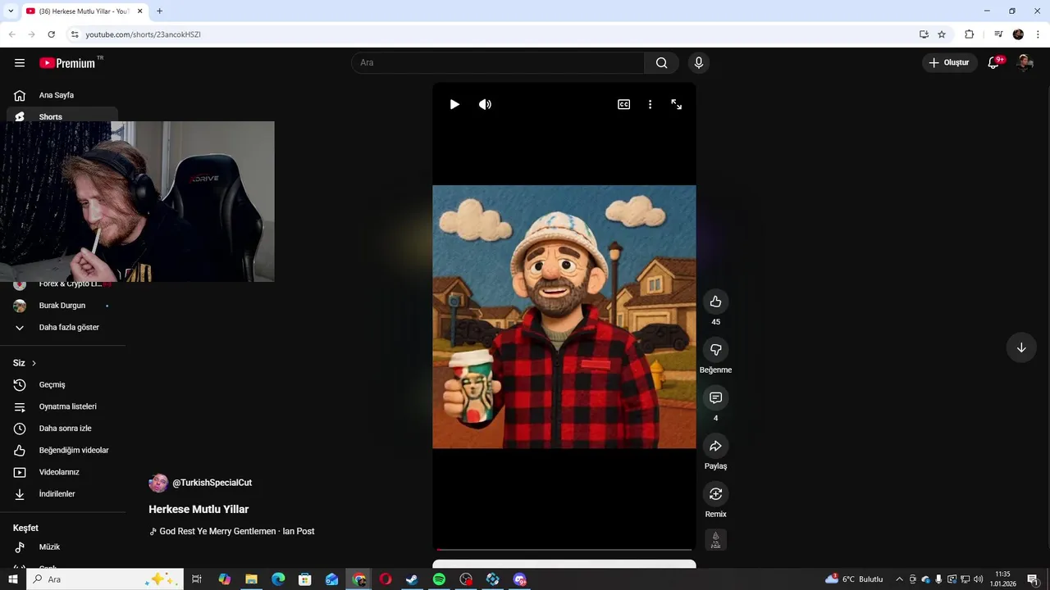Open File Explorer from the taskbar
The image size is (1050, 590).
click(x=251, y=579)
